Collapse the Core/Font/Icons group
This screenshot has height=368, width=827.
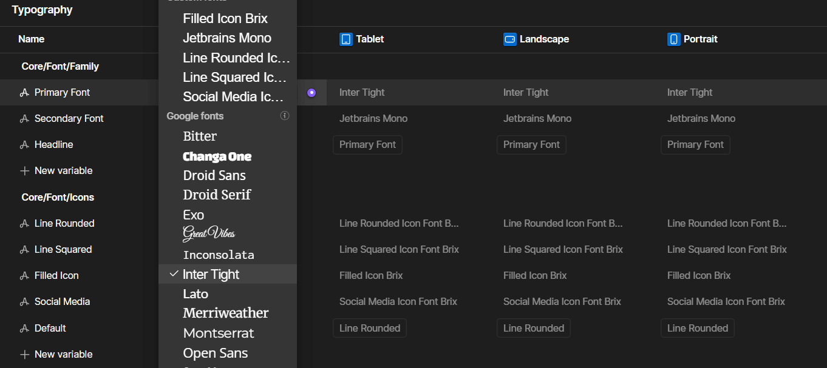coord(57,197)
